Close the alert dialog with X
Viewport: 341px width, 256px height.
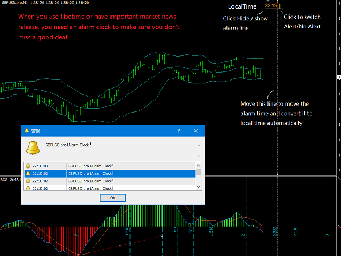click(x=196, y=131)
